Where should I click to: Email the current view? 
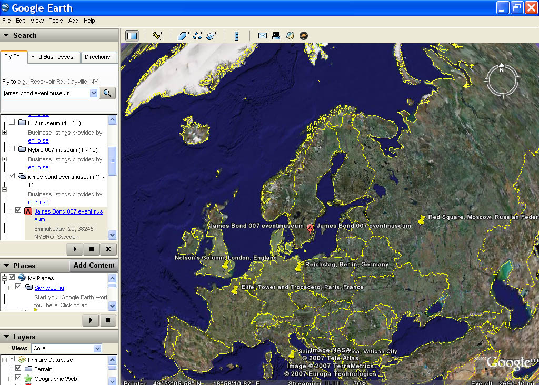point(263,36)
